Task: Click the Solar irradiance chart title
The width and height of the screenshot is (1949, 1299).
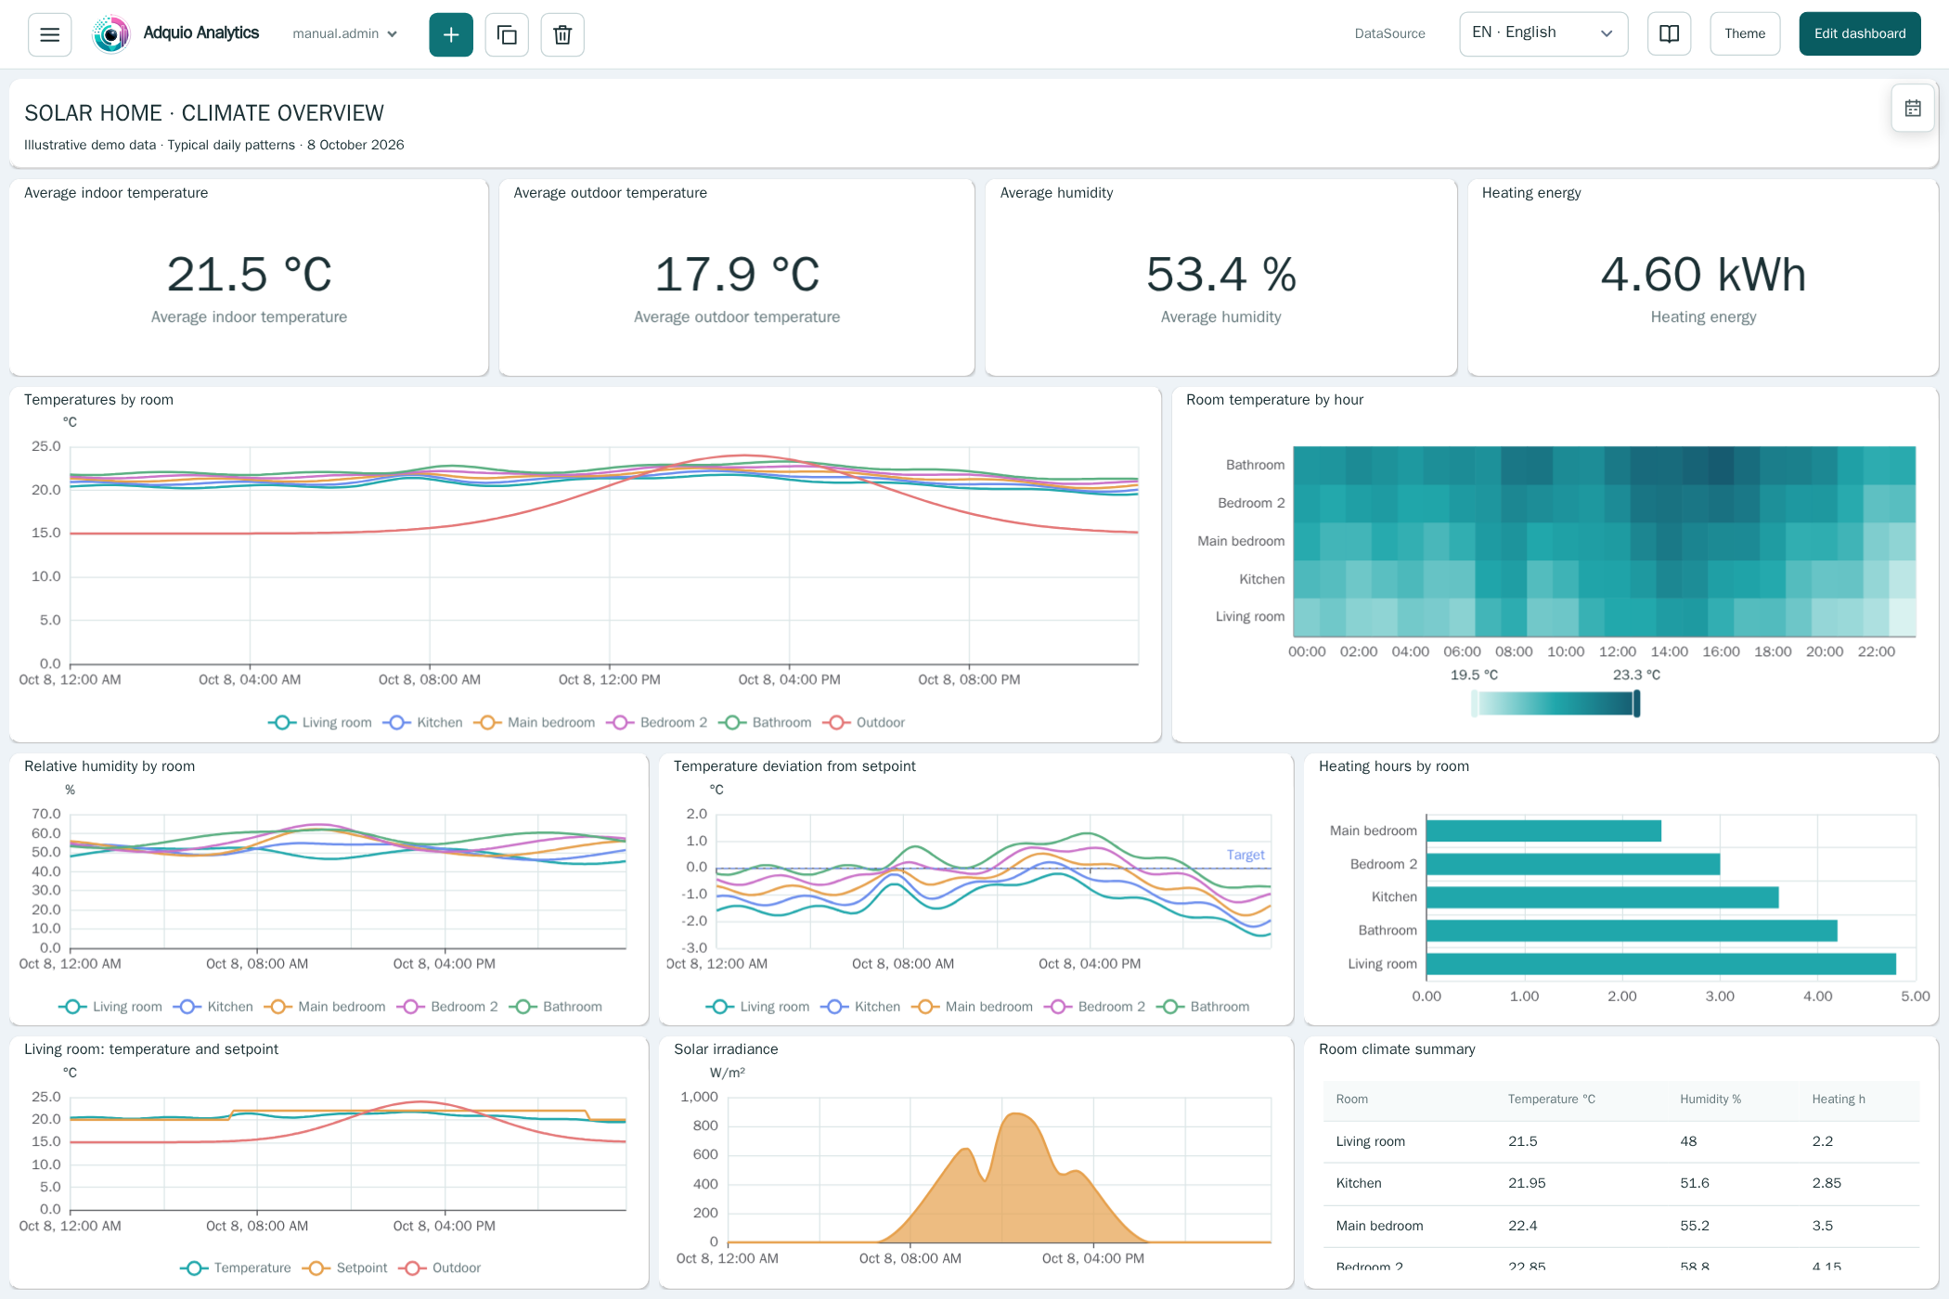Action: point(726,1049)
